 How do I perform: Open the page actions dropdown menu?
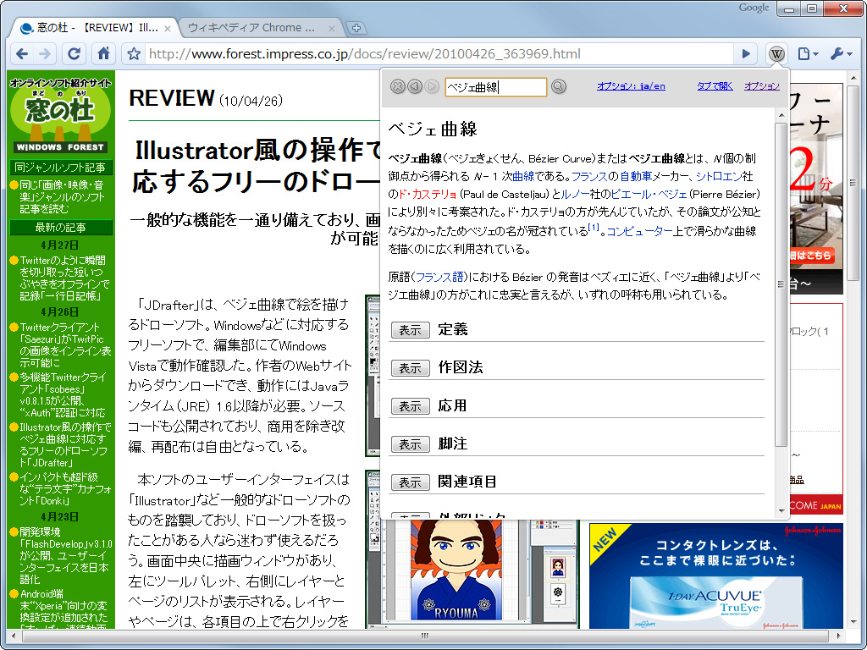[x=805, y=52]
